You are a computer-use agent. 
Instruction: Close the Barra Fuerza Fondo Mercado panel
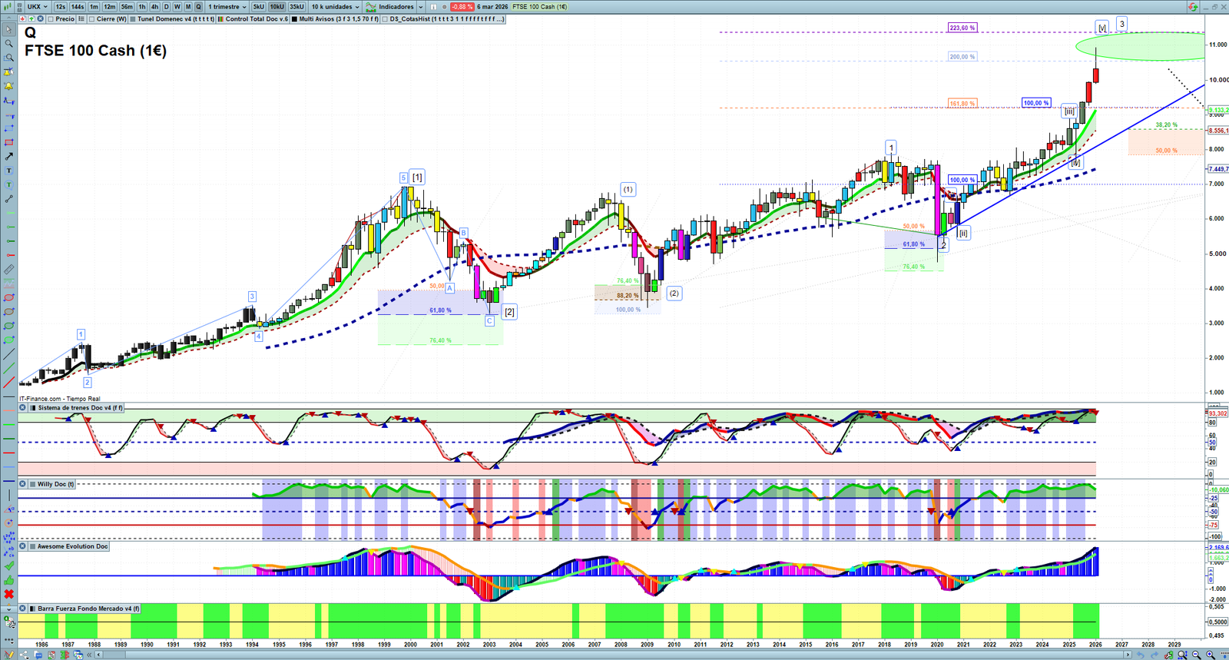(x=23, y=609)
